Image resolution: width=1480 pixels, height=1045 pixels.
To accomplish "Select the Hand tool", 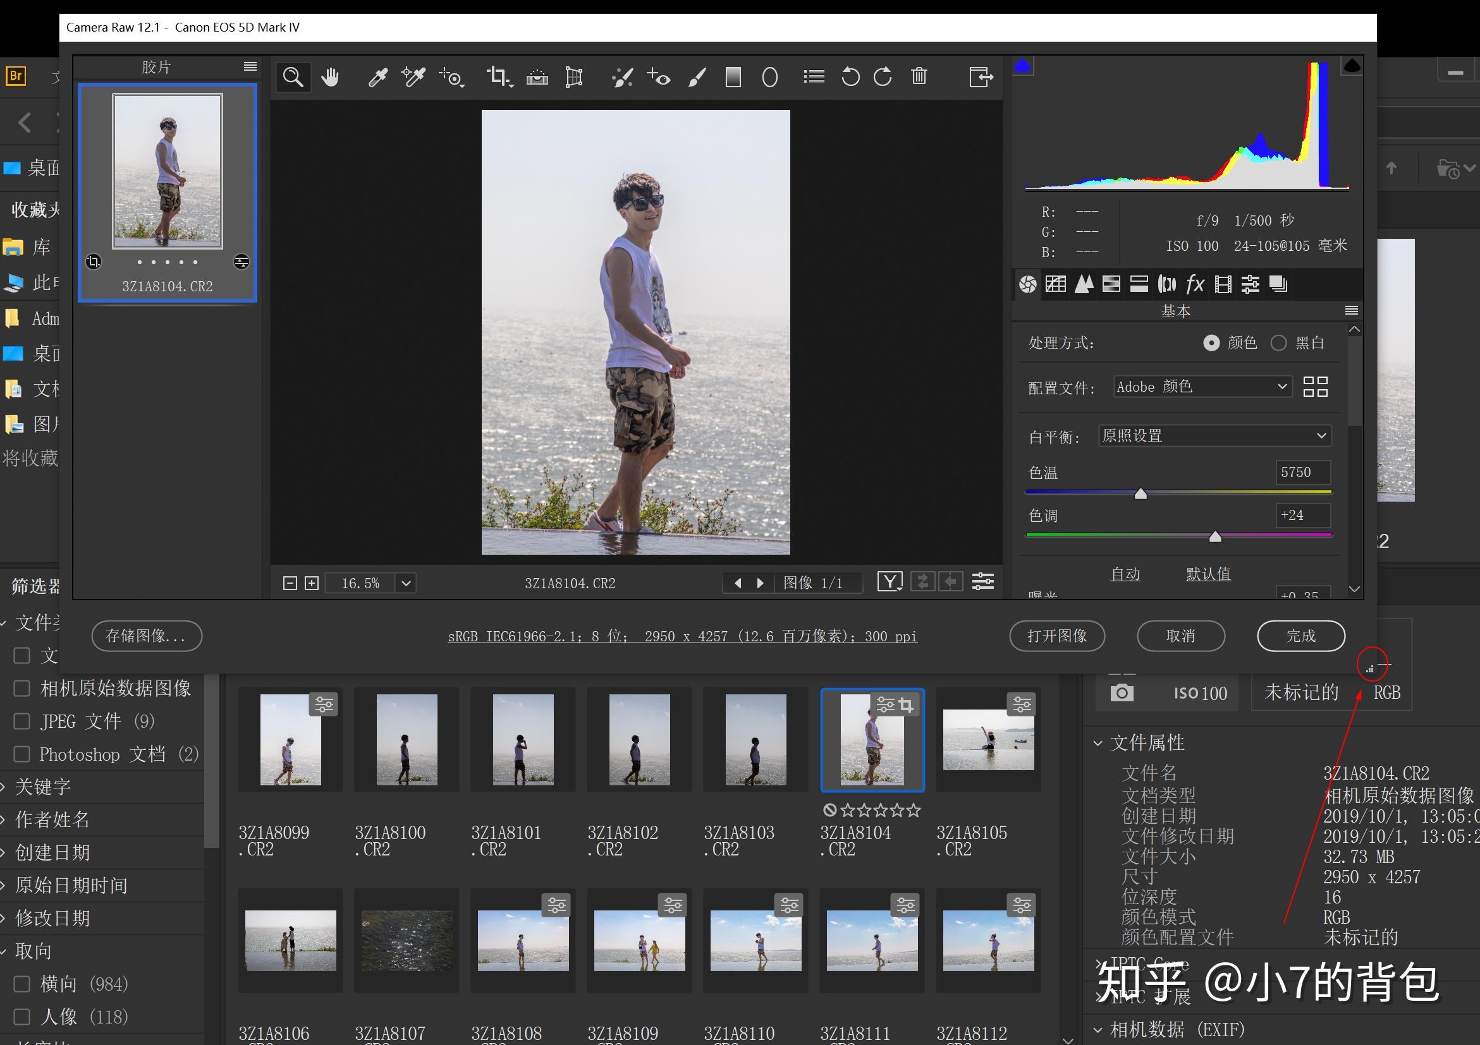I will (331, 76).
